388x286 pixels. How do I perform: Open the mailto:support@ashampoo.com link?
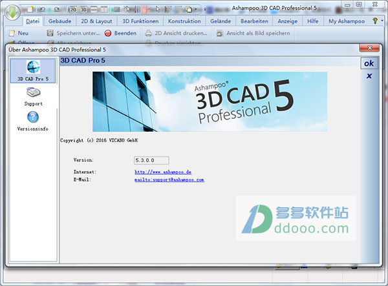169,179
